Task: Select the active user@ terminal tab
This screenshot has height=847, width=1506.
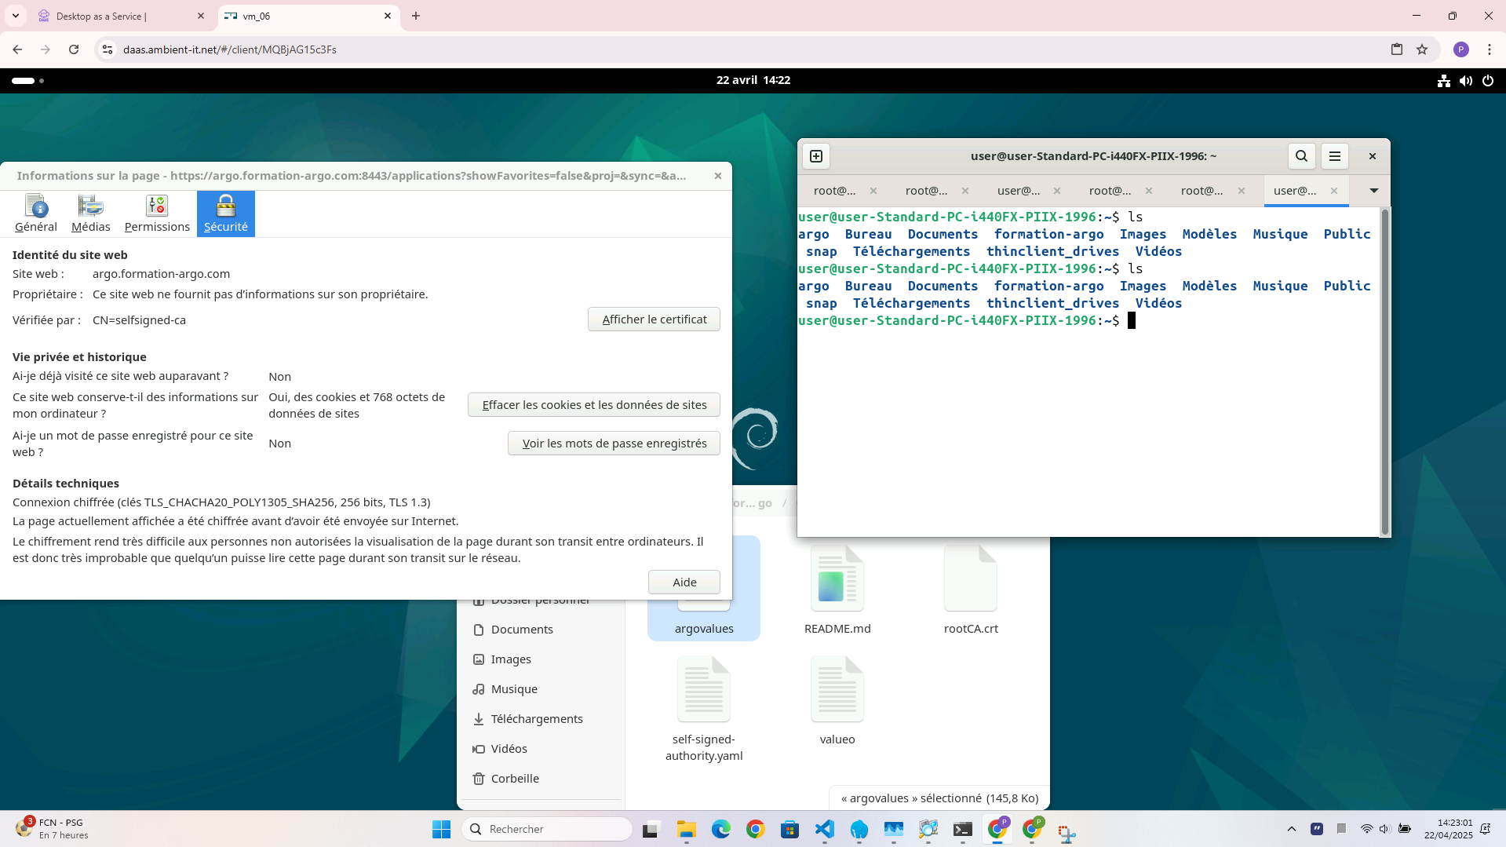Action: tap(1295, 191)
